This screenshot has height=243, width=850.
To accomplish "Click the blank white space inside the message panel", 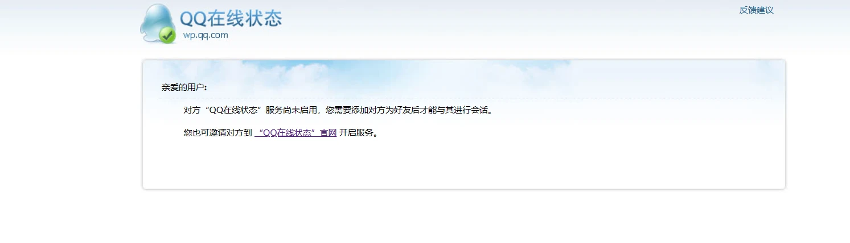I will (464, 165).
